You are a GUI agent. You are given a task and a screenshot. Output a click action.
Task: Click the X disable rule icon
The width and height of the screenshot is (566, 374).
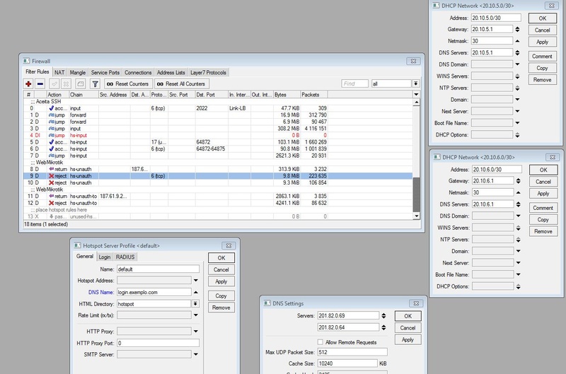67,83
